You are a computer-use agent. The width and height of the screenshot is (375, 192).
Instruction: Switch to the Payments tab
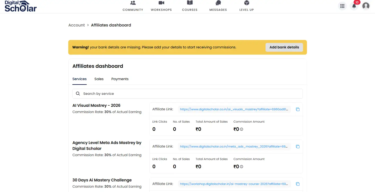point(120,79)
